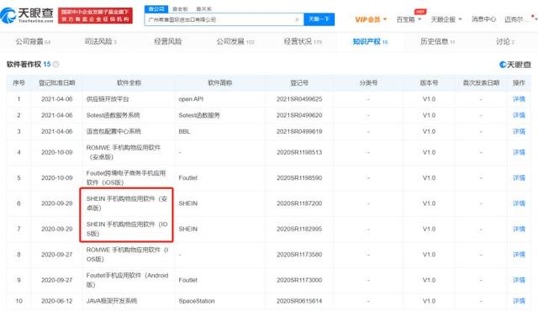Open the 司法风险 tab
The height and width of the screenshot is (316, 538).
point(101,41)
